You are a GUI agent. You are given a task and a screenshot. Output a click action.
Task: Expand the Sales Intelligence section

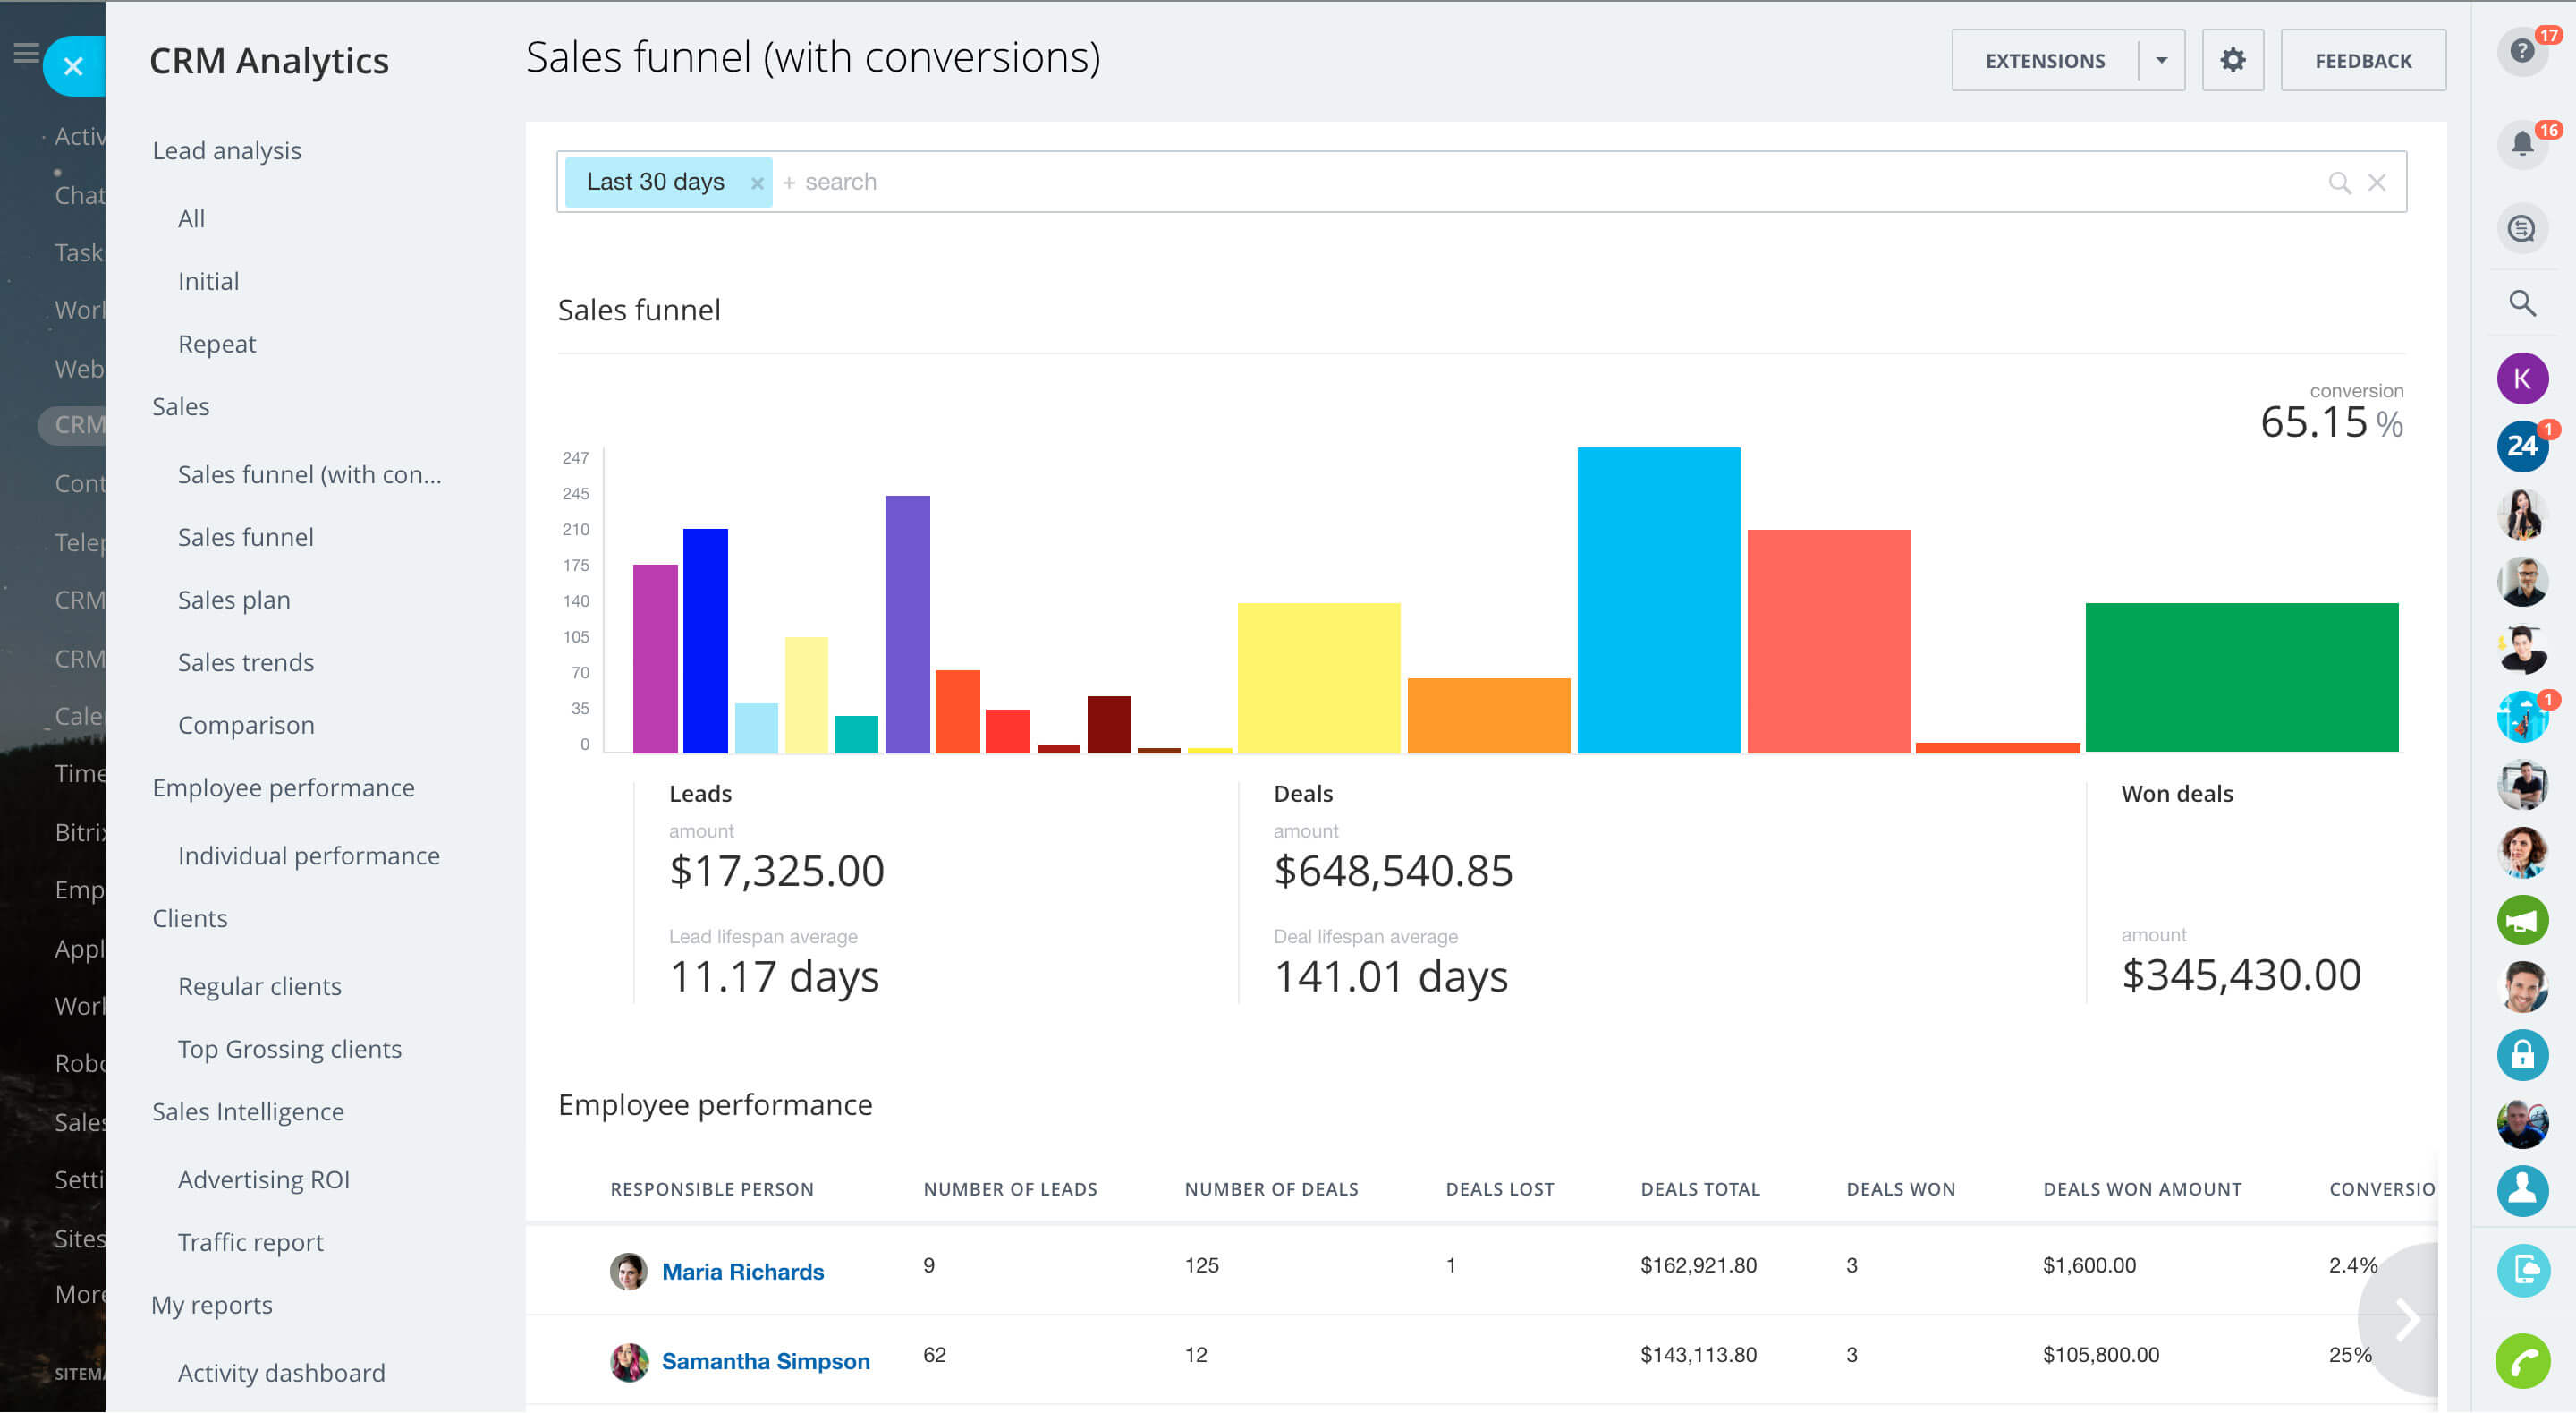tap(248, 1111)
